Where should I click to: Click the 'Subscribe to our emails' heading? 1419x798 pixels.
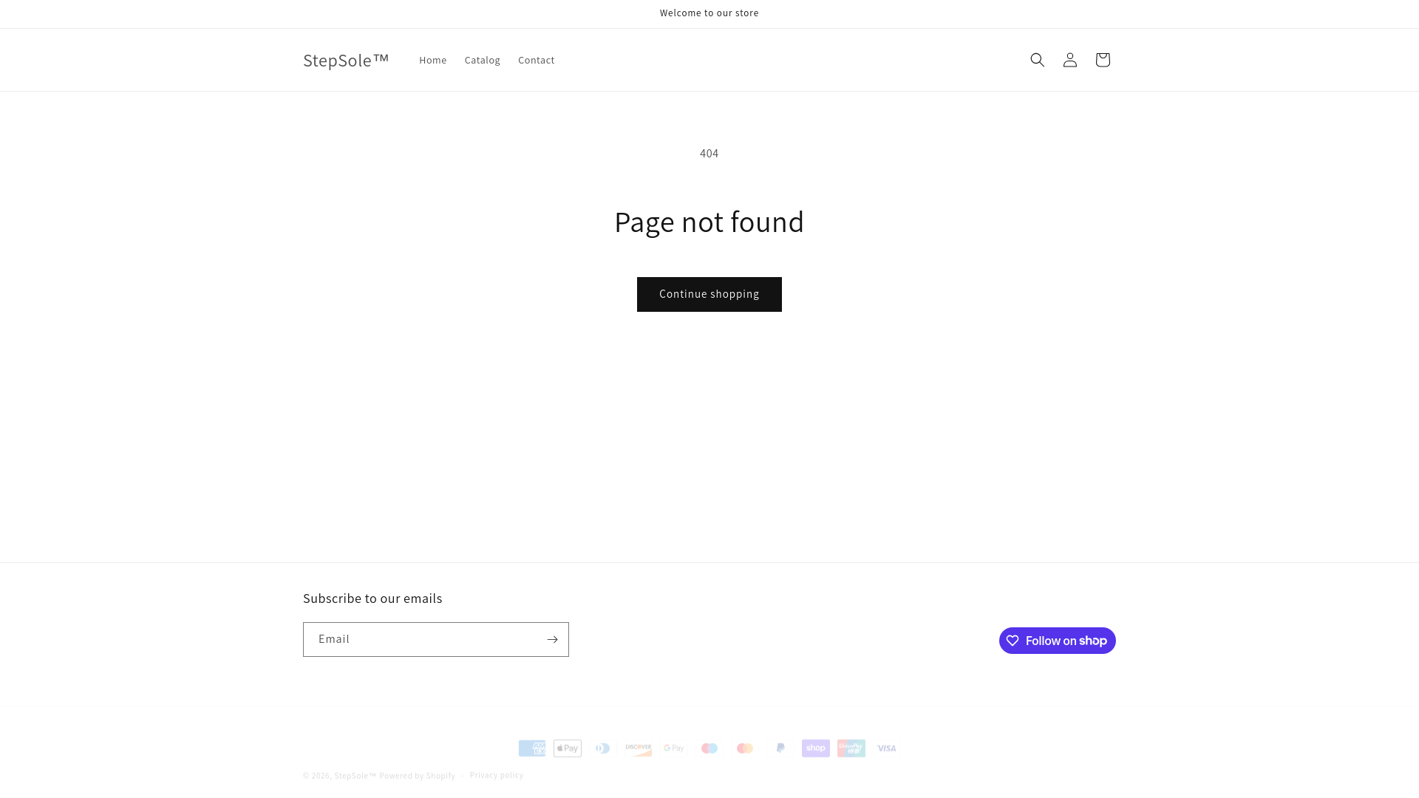coord(372,598)
